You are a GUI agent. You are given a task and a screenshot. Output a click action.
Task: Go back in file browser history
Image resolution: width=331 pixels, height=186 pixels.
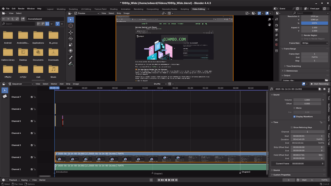point(4,19)
